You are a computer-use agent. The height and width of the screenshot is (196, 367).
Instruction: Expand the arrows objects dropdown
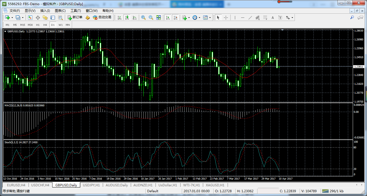292,17
